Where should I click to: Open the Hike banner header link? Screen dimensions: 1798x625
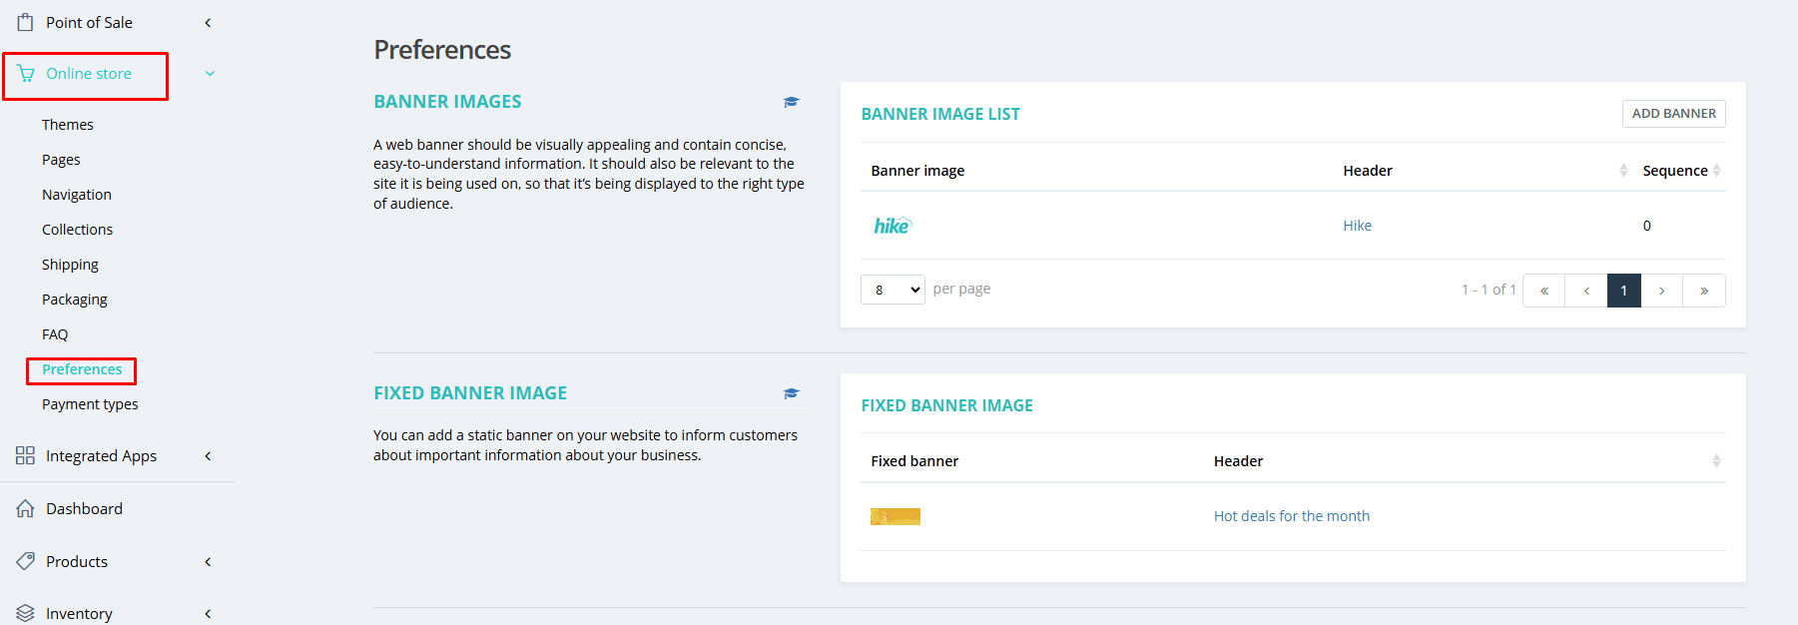click(1357, 226)
